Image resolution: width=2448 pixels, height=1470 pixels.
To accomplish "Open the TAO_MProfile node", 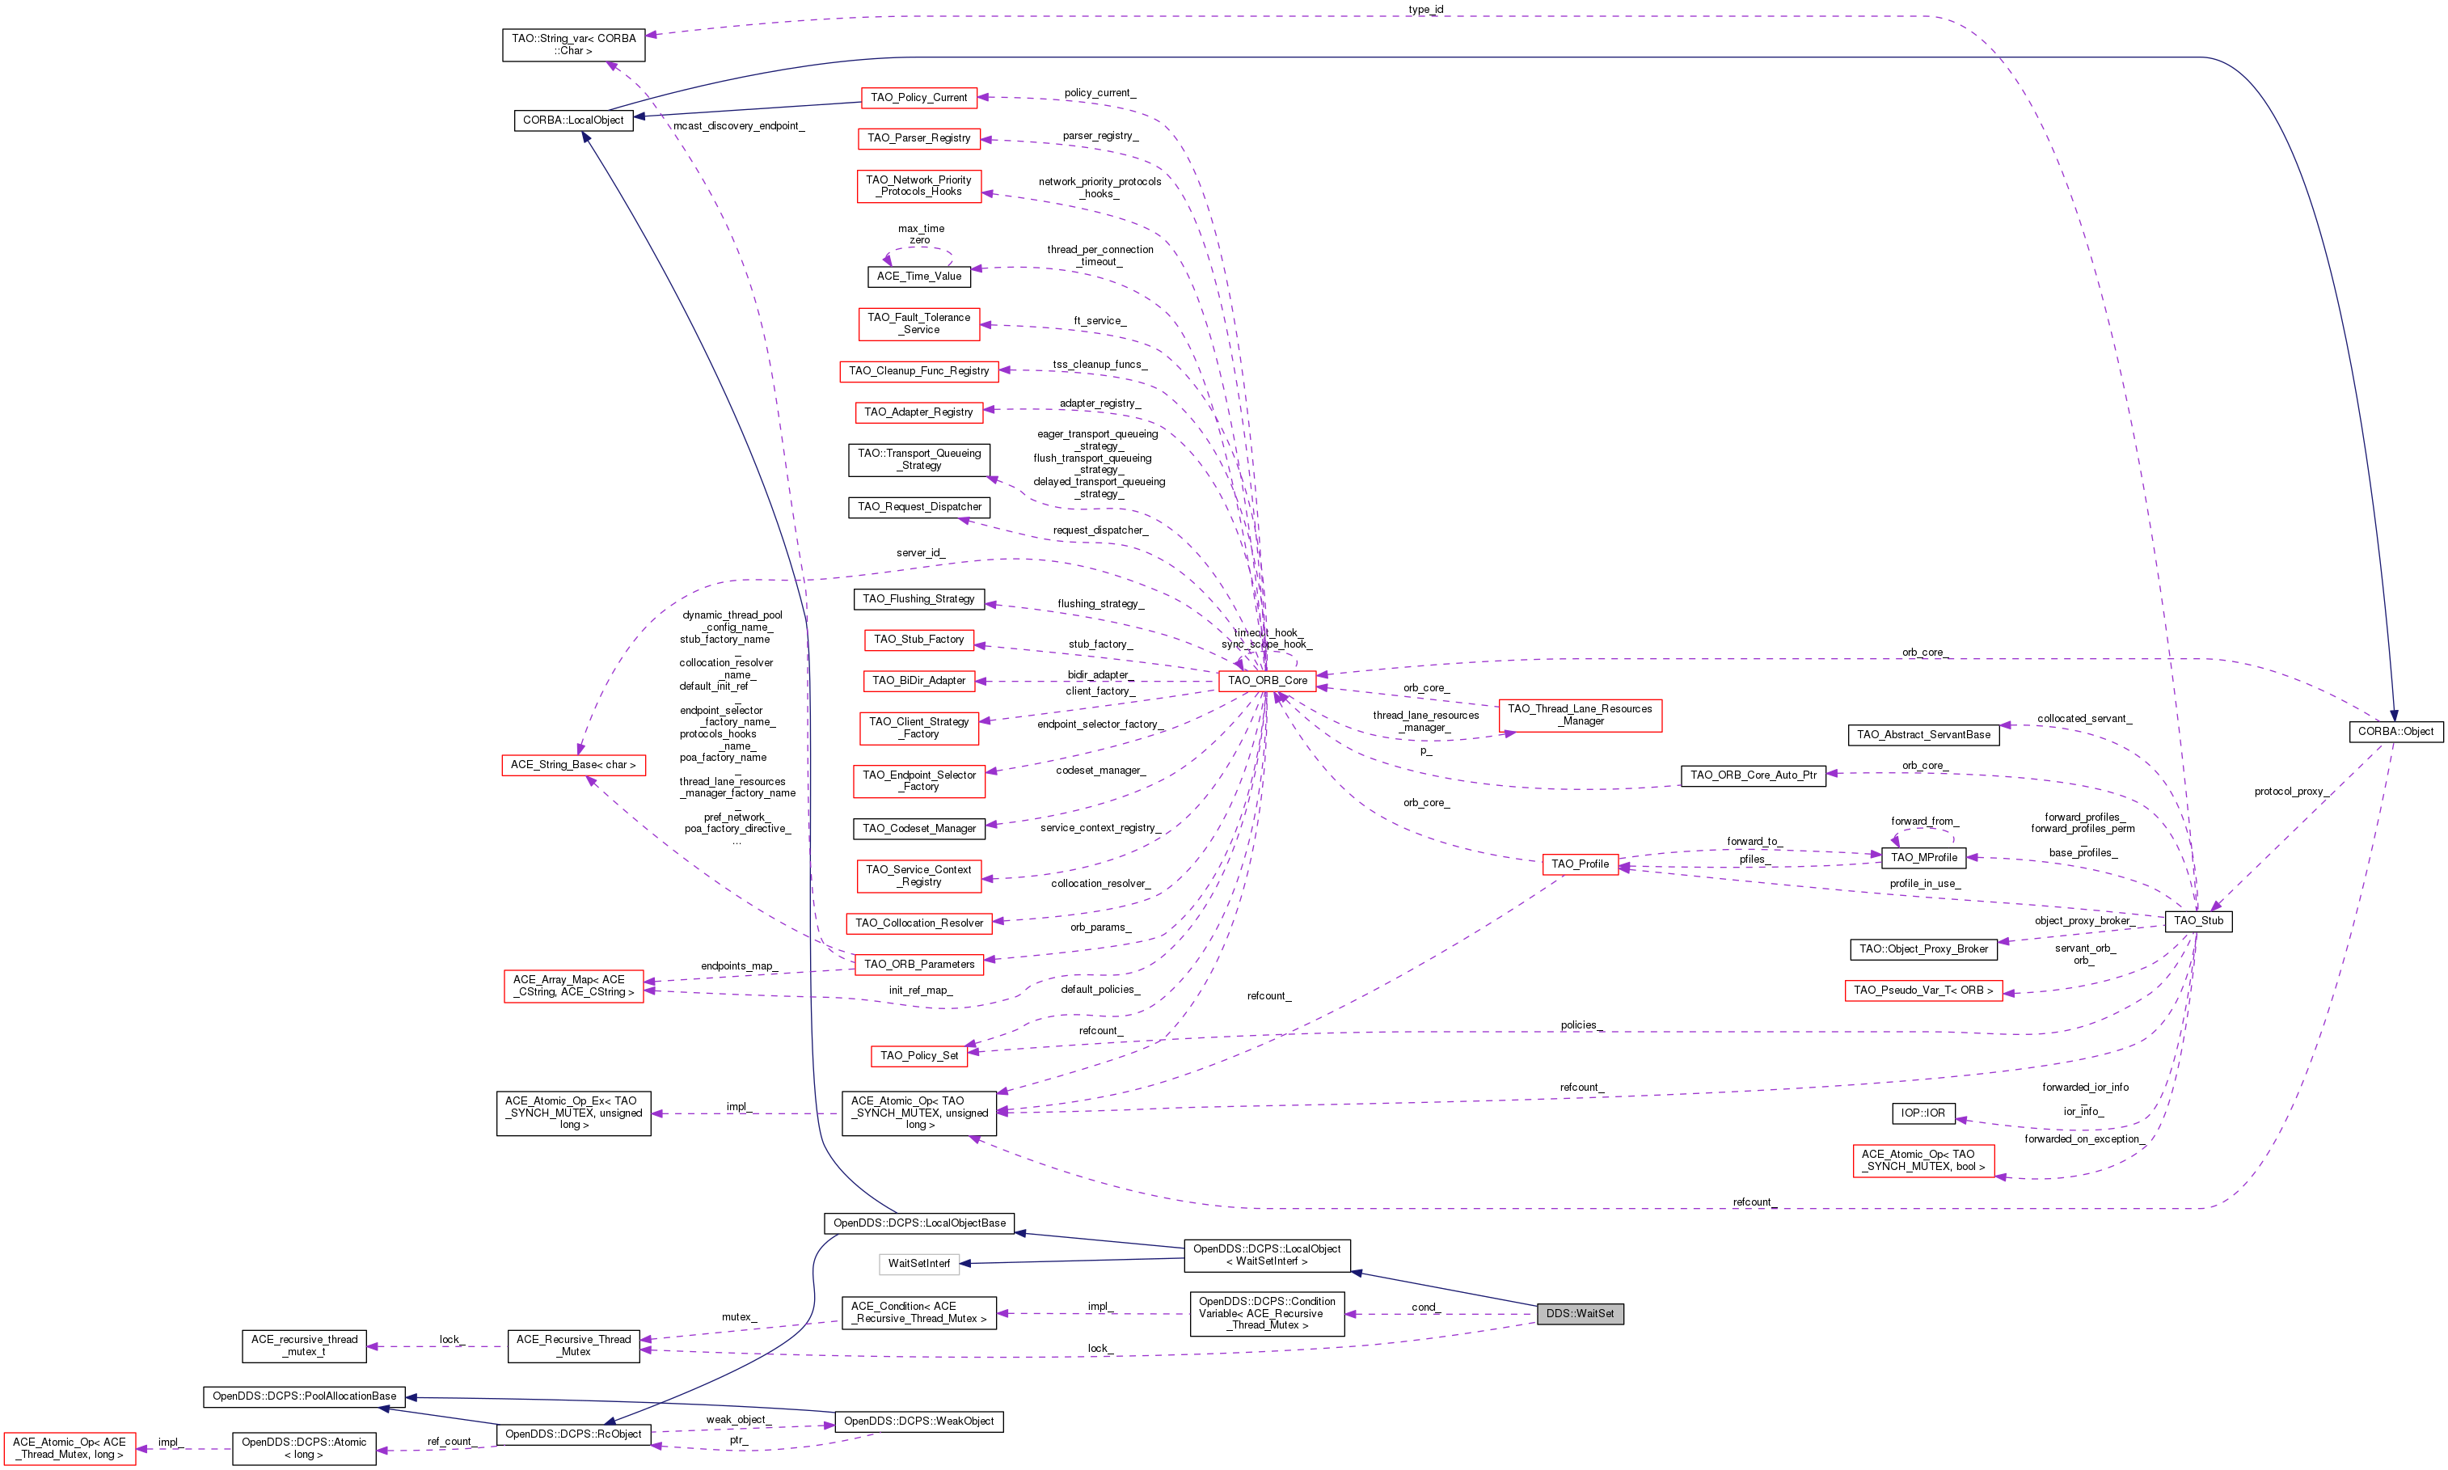I will [x=1923, y=858].
